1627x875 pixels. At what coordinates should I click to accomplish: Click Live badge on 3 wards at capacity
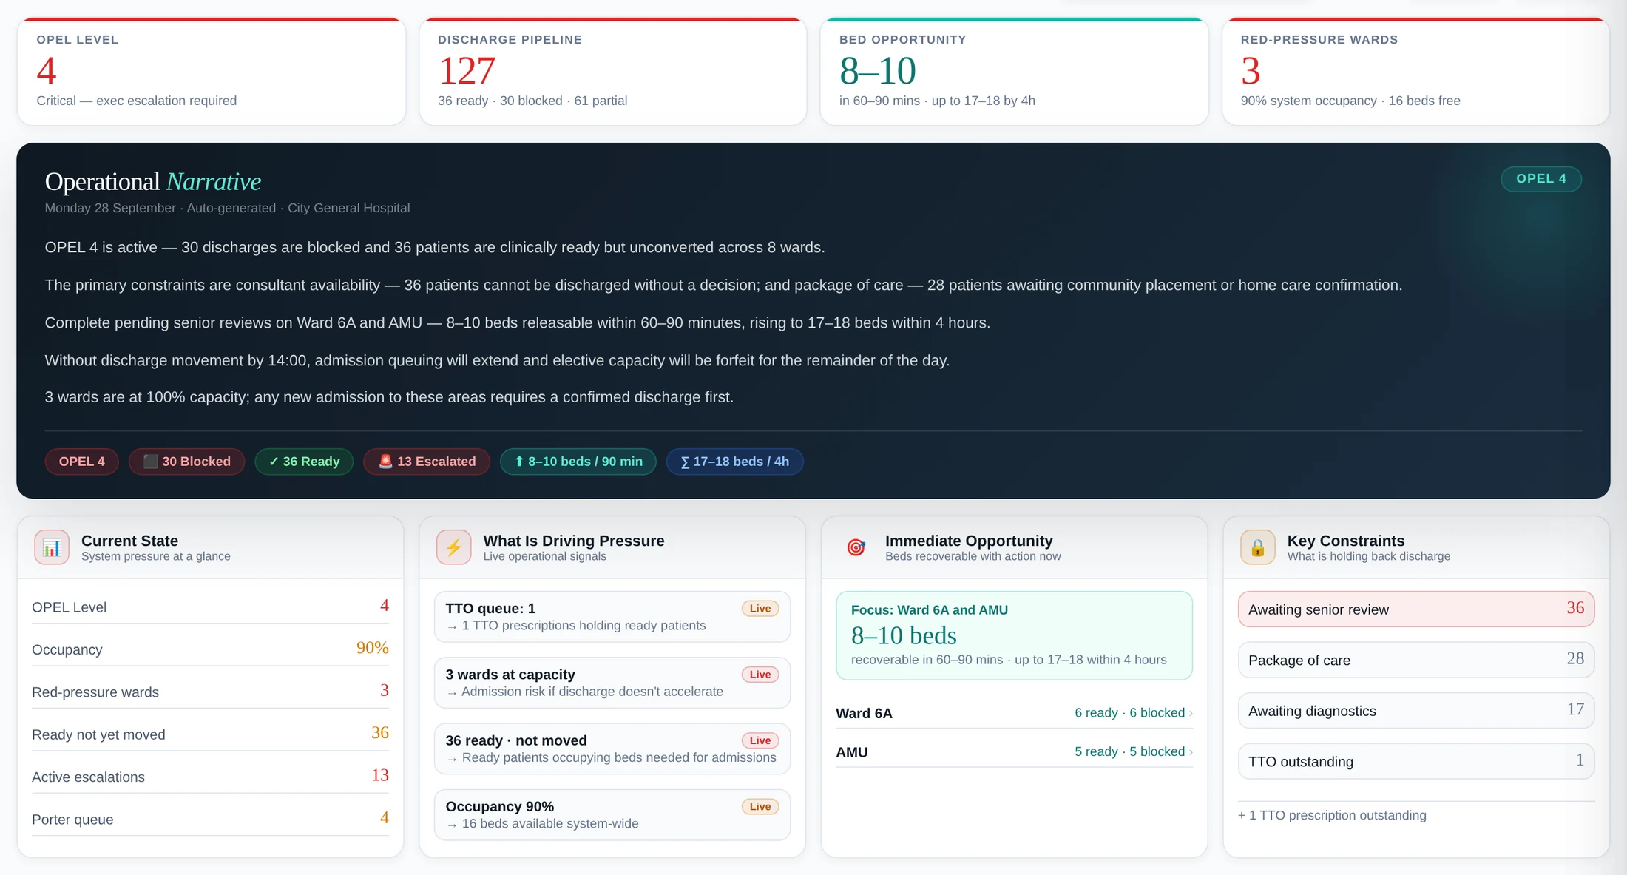coord(760,675)
